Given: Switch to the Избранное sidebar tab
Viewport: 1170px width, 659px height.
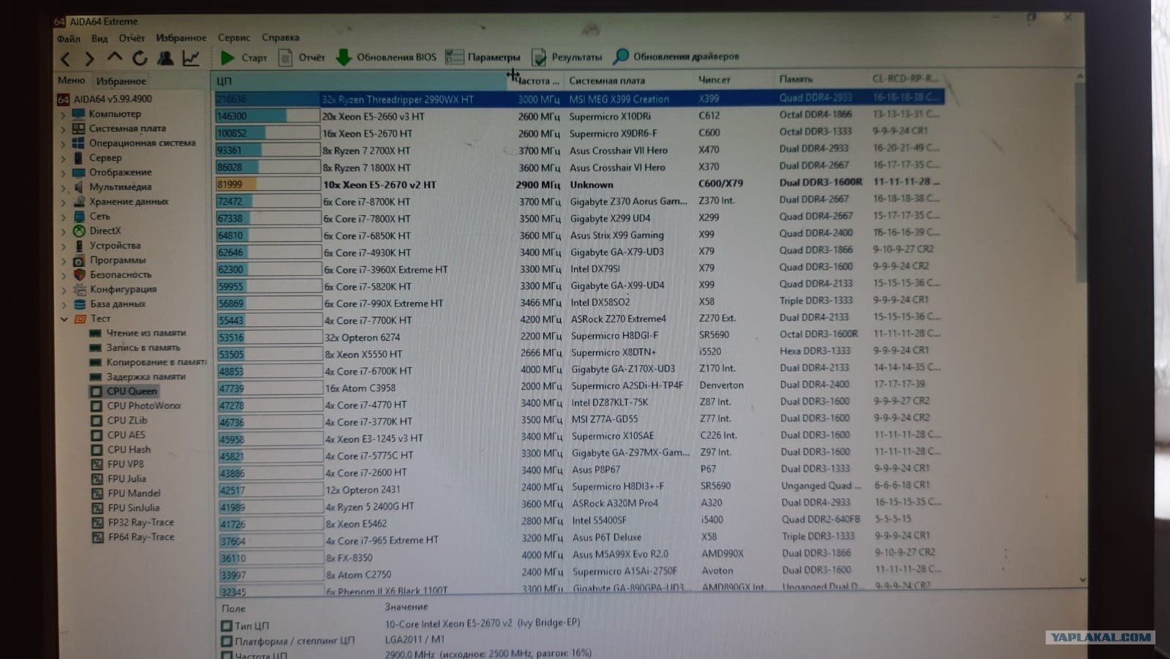Looking at the screenshot, I should (121, 81).
